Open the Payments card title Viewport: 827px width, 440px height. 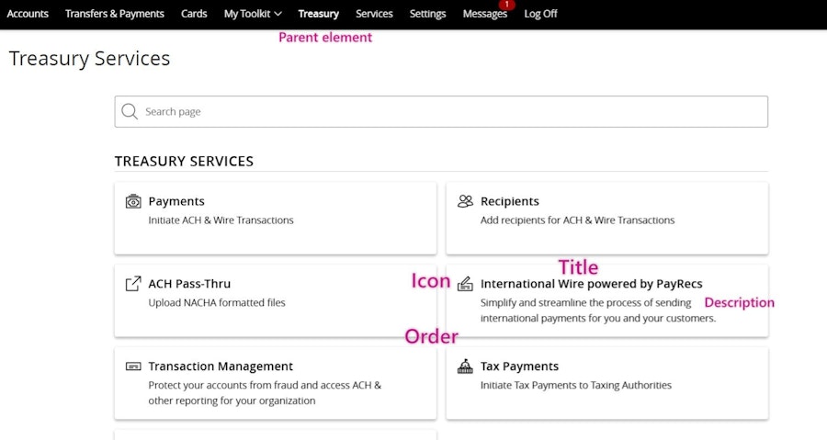176,201
